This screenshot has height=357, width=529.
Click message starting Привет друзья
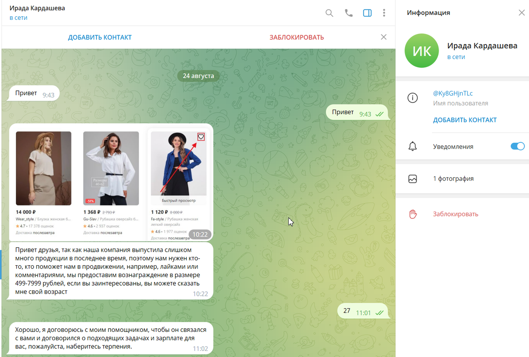tap(111, 271)
